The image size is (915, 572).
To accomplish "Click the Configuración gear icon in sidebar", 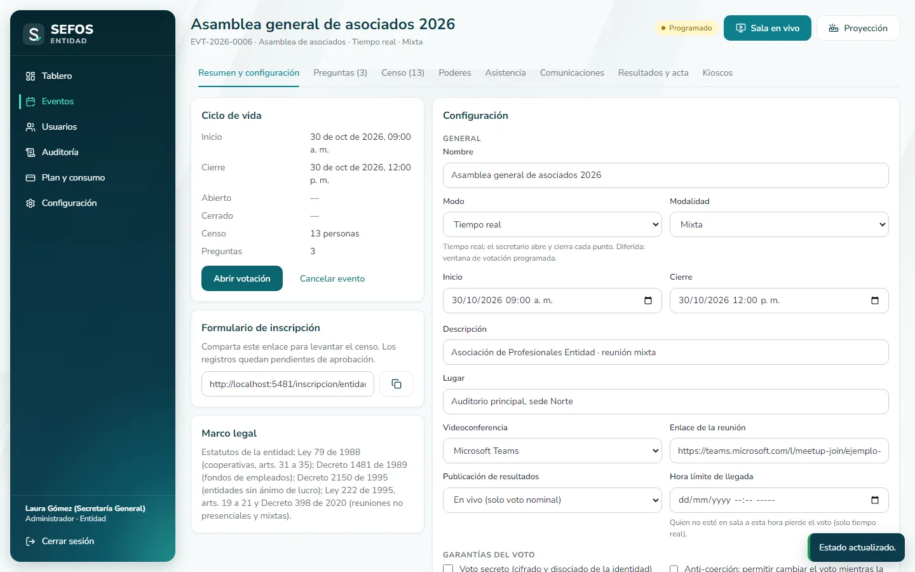I will 30,203.
